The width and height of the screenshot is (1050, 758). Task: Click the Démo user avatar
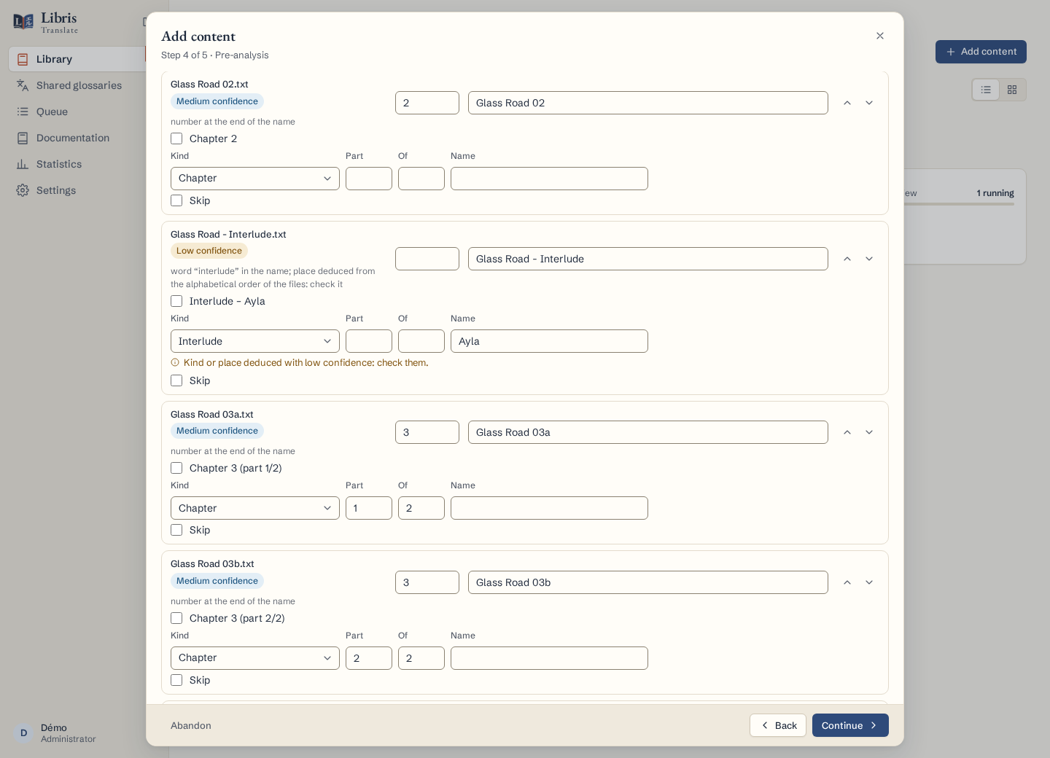coord(23,733)
